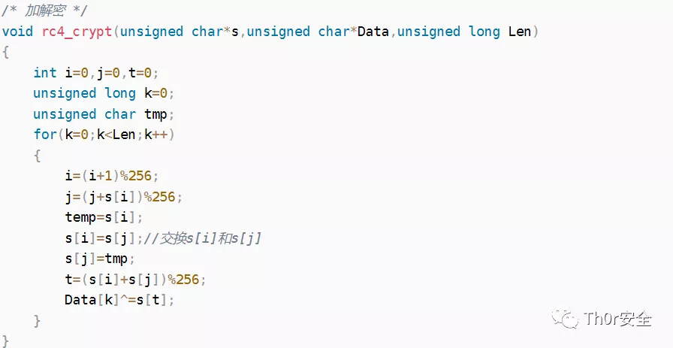Click the temp=s[i] assignment line
The height and width of the screenshot is (348, 673).
point(104,217)
